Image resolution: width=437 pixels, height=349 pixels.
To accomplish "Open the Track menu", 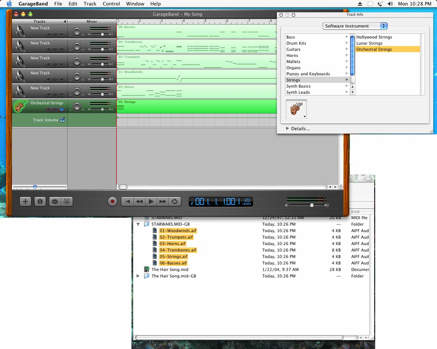I will pyautogui.click(x=90, y=4).
